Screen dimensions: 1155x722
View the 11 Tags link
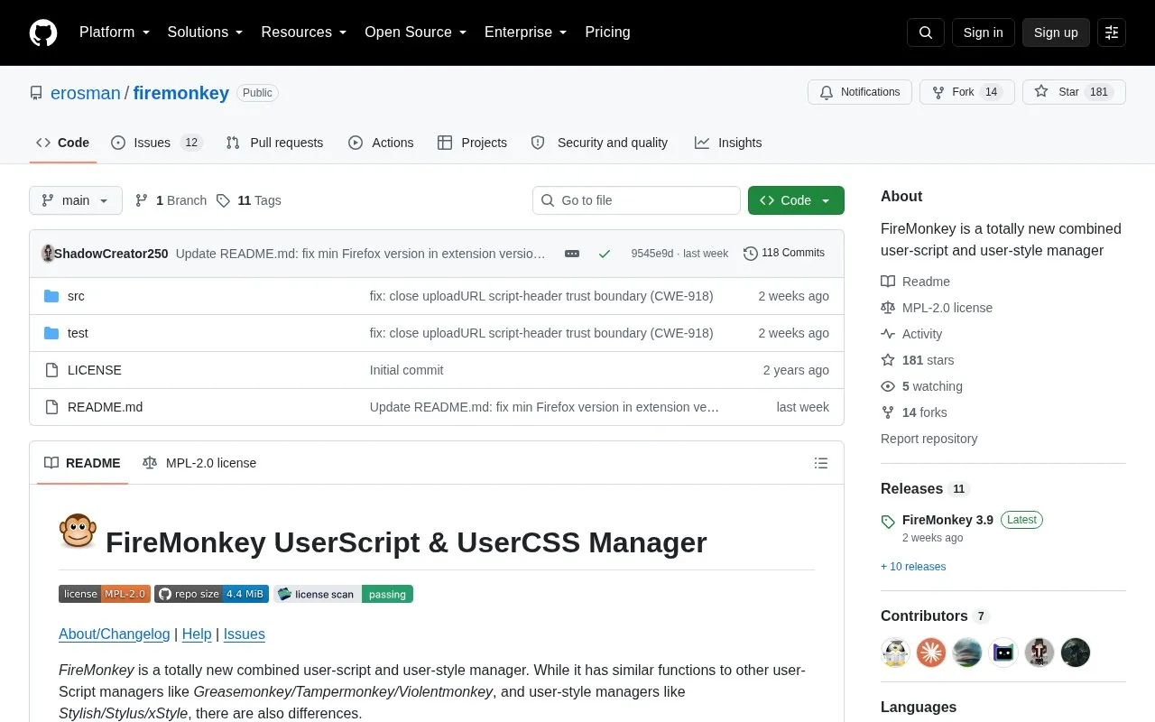pos(249,200)
